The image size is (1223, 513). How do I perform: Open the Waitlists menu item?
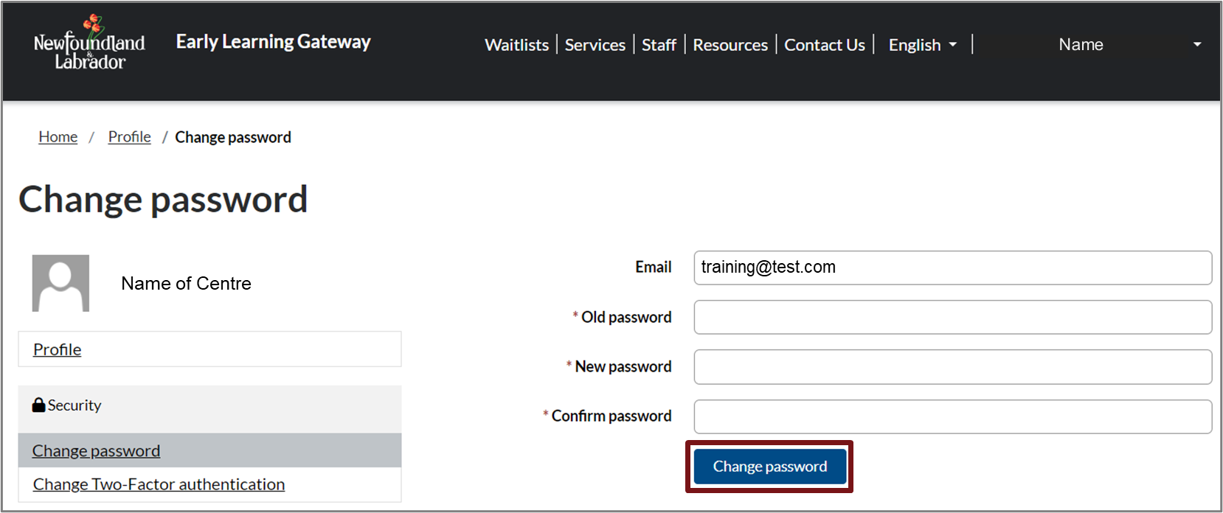coord(516,45)
